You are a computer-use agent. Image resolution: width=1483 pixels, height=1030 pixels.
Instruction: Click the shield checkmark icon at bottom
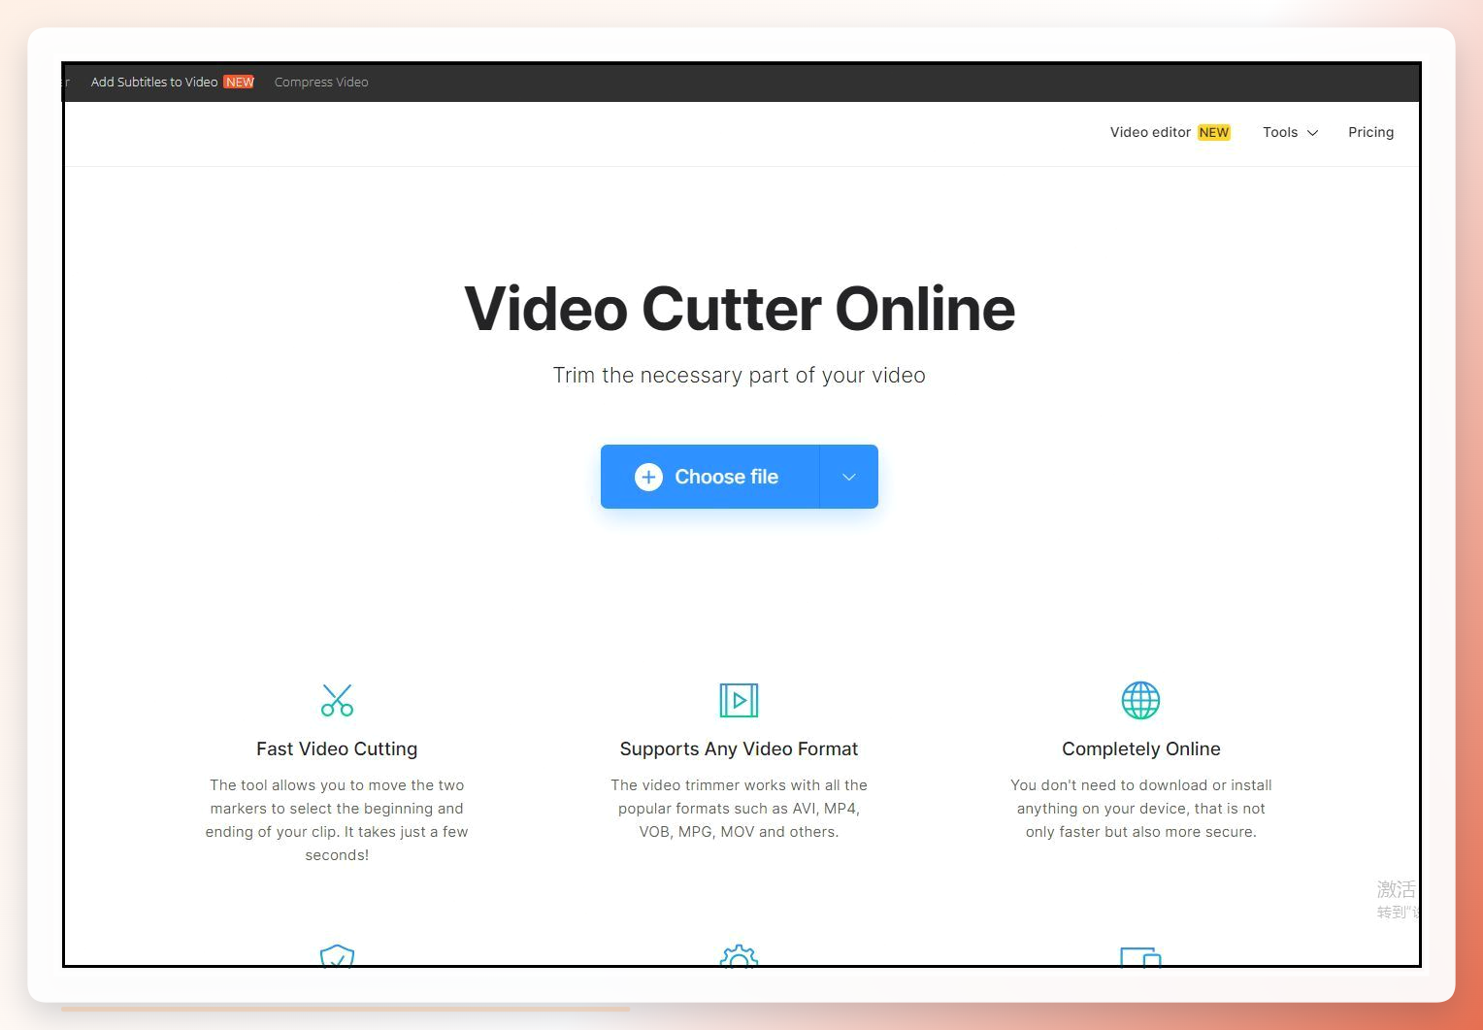337,955
